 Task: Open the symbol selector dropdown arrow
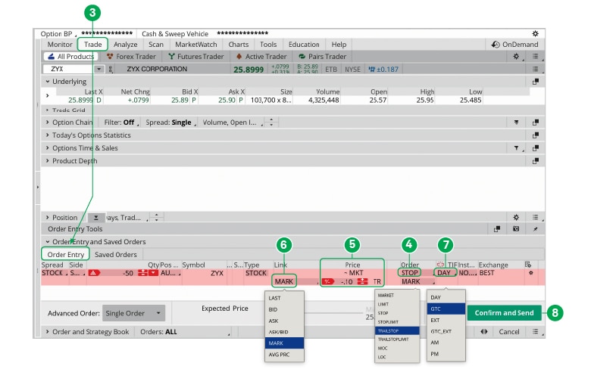pyautogui.click(x=98, y=70)
